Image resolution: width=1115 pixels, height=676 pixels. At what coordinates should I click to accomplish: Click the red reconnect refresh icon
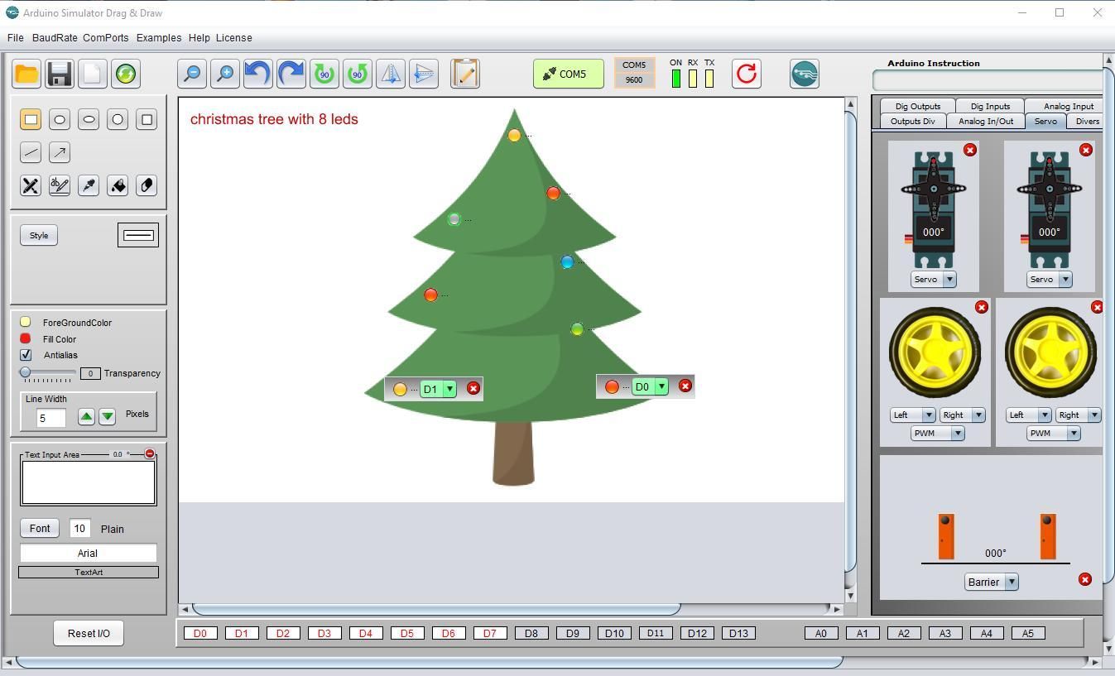(745, 74)
